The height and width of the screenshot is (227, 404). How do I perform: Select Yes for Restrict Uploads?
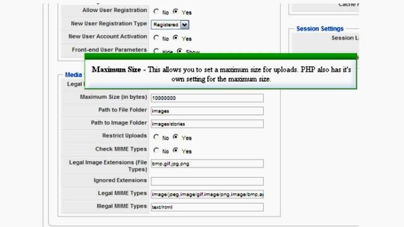[175, 137]
